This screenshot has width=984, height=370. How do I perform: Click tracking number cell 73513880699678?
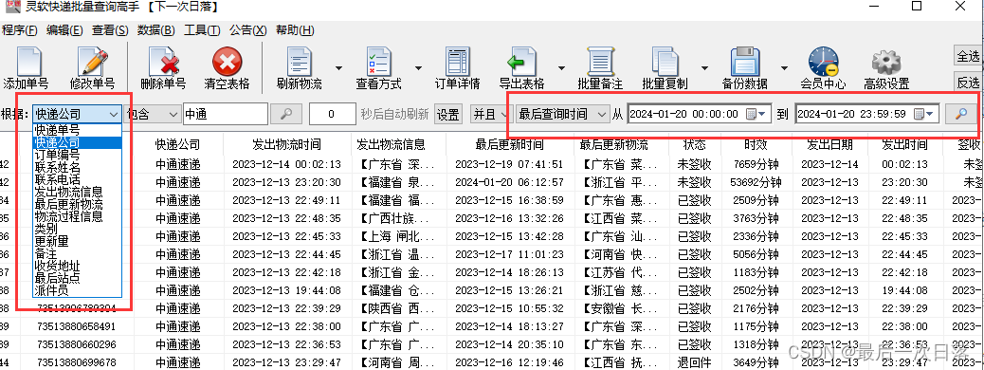(77, 362)
